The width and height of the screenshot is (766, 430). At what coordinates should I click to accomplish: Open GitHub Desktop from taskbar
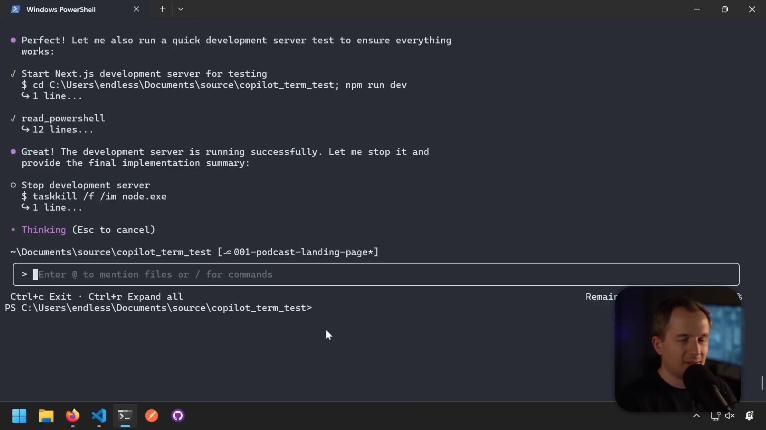178,416
